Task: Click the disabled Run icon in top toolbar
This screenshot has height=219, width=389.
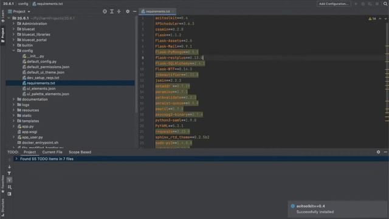Action: (x=356, y=4)
